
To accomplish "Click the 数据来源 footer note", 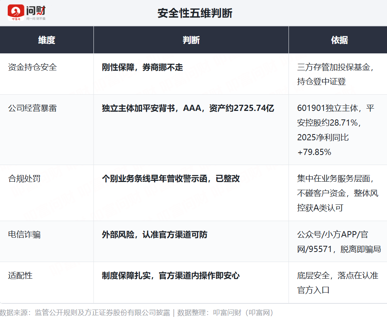I will pos(136,313).
